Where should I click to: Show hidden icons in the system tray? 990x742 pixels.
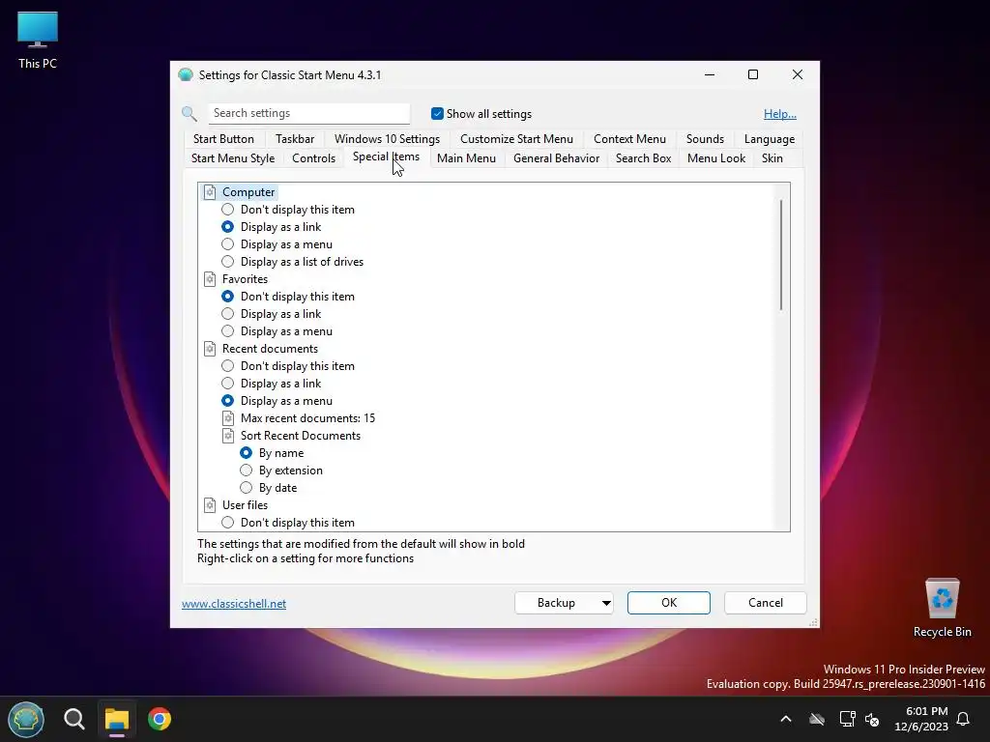coord(786,719)
